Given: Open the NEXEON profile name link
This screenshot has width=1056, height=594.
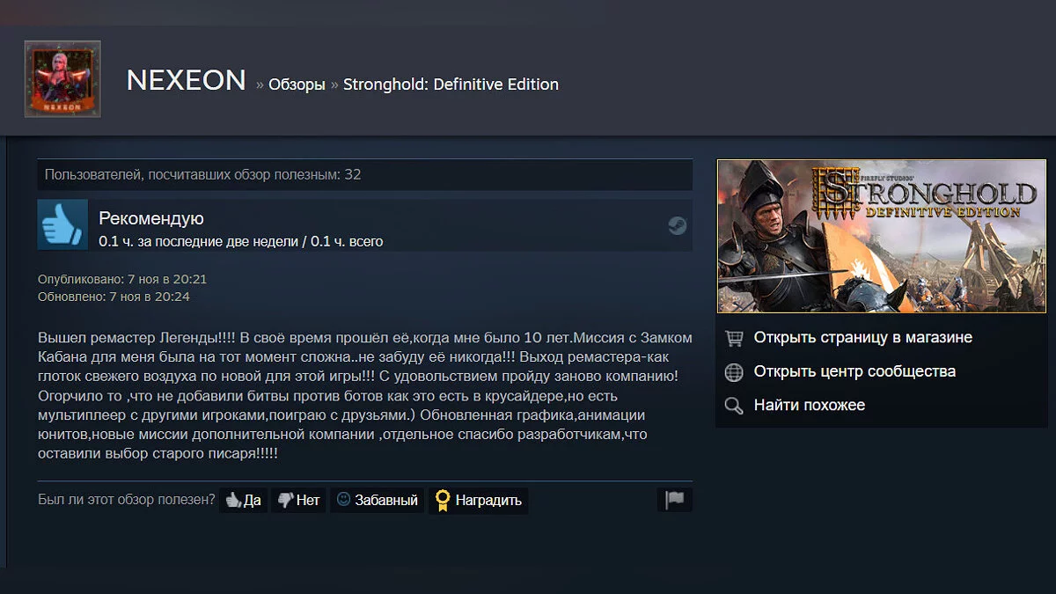Looking at the screenshot, I should pyautogui.click(x=186, y=81).
